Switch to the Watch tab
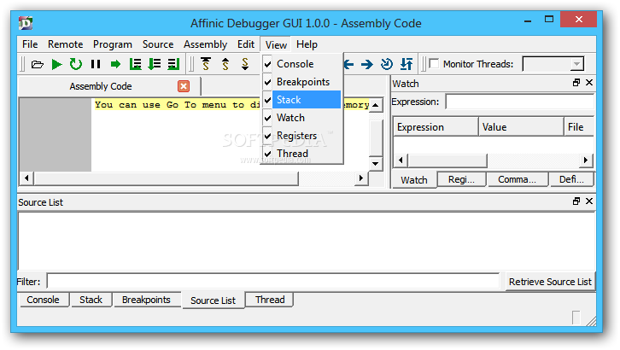 click(x=414, y=180)
